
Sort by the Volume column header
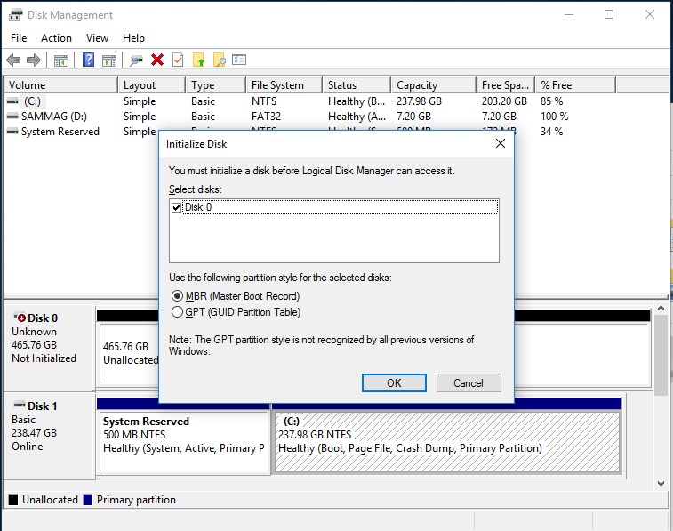coord(60,85)
